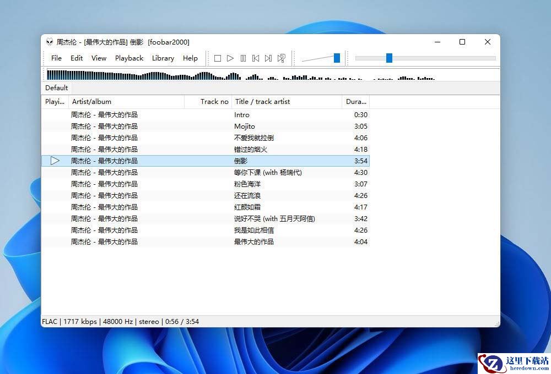Select the Mojito track row
The height and width of the screenshot is (374, 551).
click(245, 127)
